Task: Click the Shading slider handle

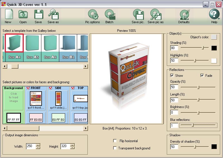Action: click(203, 48)
